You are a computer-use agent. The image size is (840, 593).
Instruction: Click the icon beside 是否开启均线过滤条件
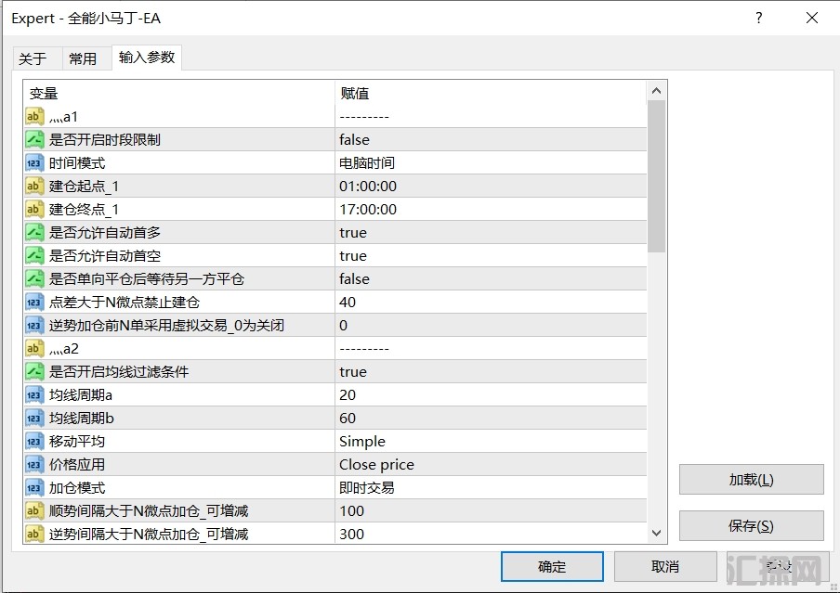tap(34, 371)
